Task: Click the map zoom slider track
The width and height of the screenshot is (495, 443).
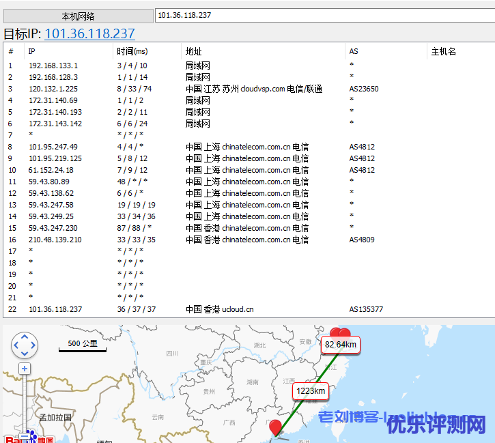Action: pyautogui.click(x=25, y=399)
